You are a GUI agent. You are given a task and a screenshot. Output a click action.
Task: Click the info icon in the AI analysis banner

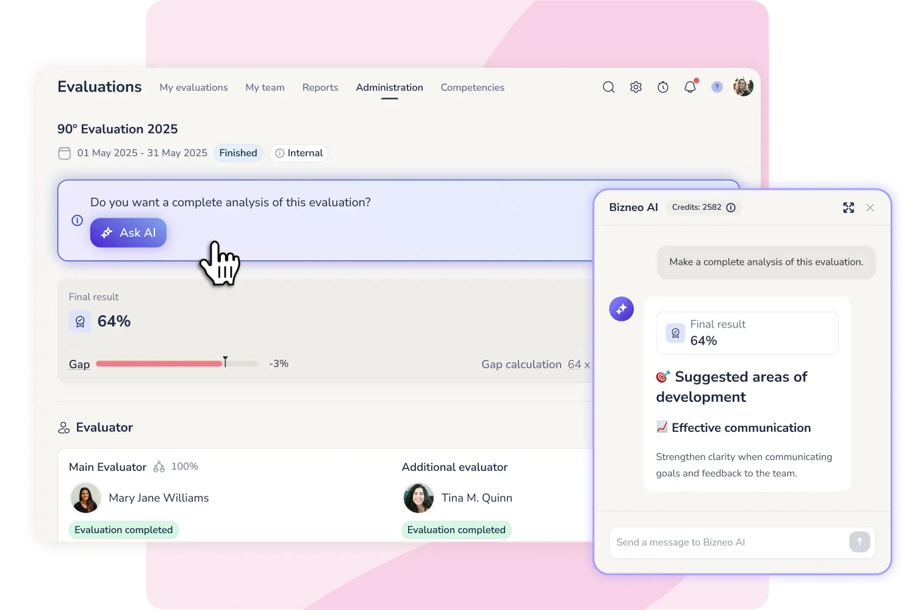coord(77,220)
